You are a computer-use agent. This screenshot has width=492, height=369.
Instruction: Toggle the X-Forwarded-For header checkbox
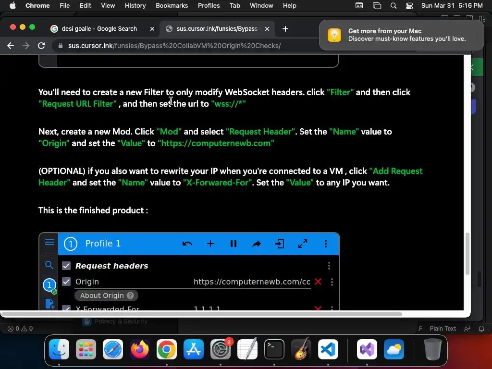(66, 308)
